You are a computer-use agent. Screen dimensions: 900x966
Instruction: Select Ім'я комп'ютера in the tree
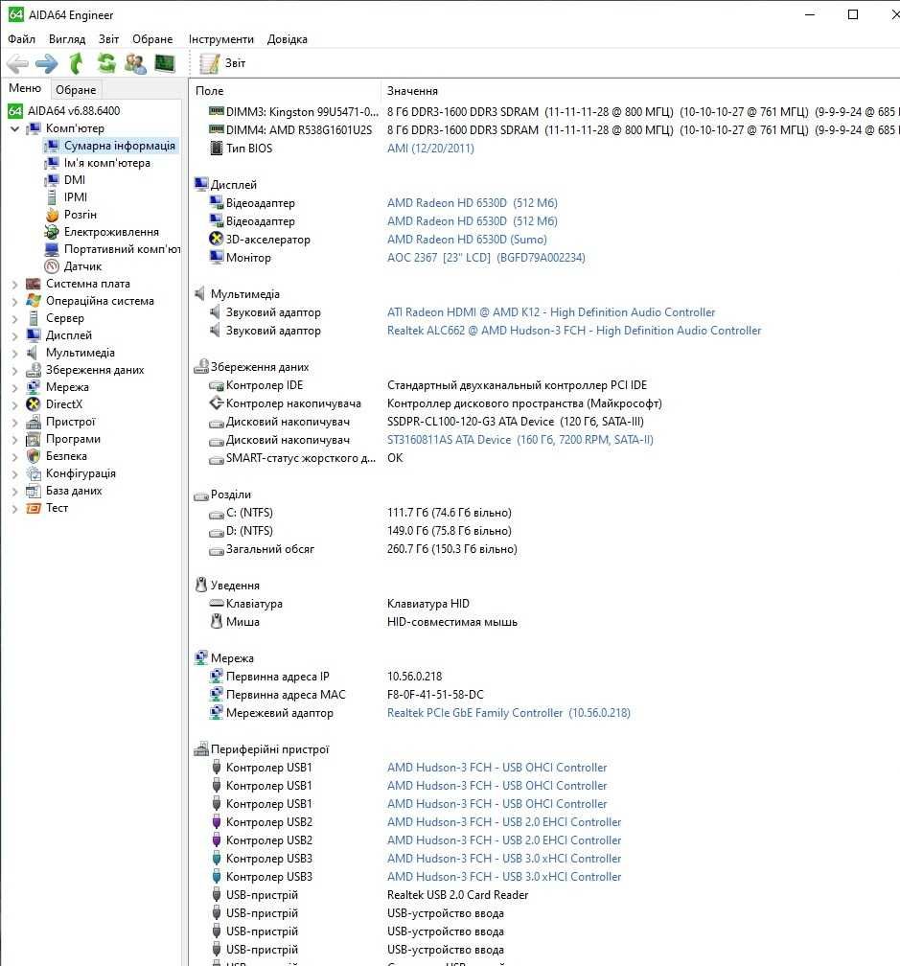click(x=107, y=163)
